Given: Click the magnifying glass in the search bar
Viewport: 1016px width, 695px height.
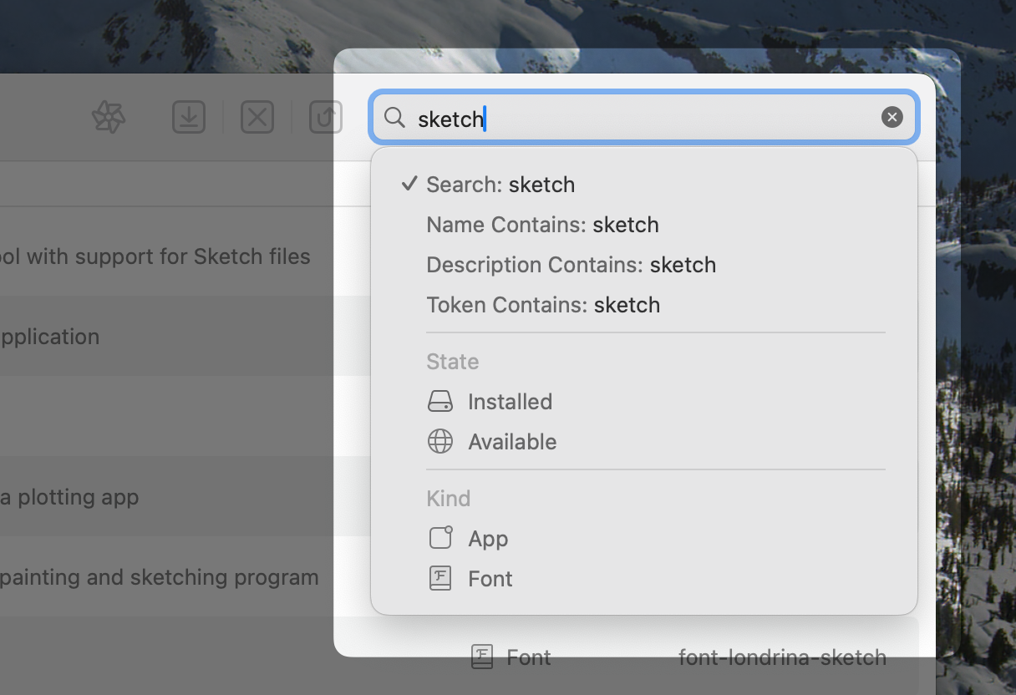Looking at the screenshot, I should (x=394, y=117).
